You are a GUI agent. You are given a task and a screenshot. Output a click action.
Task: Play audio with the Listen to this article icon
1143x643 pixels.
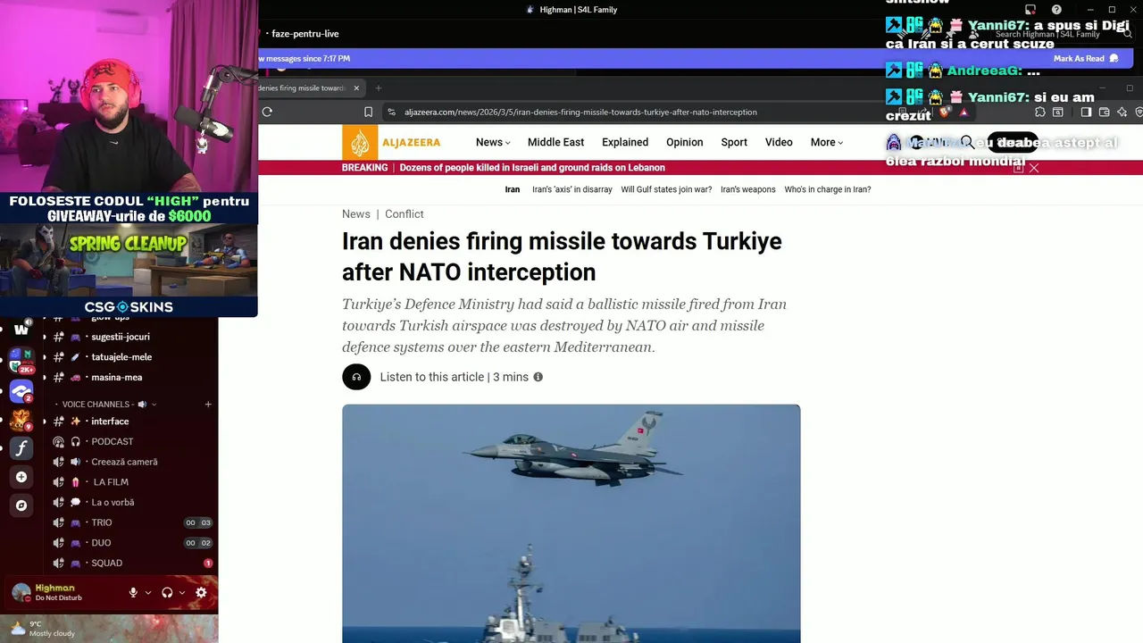point(356,377)
